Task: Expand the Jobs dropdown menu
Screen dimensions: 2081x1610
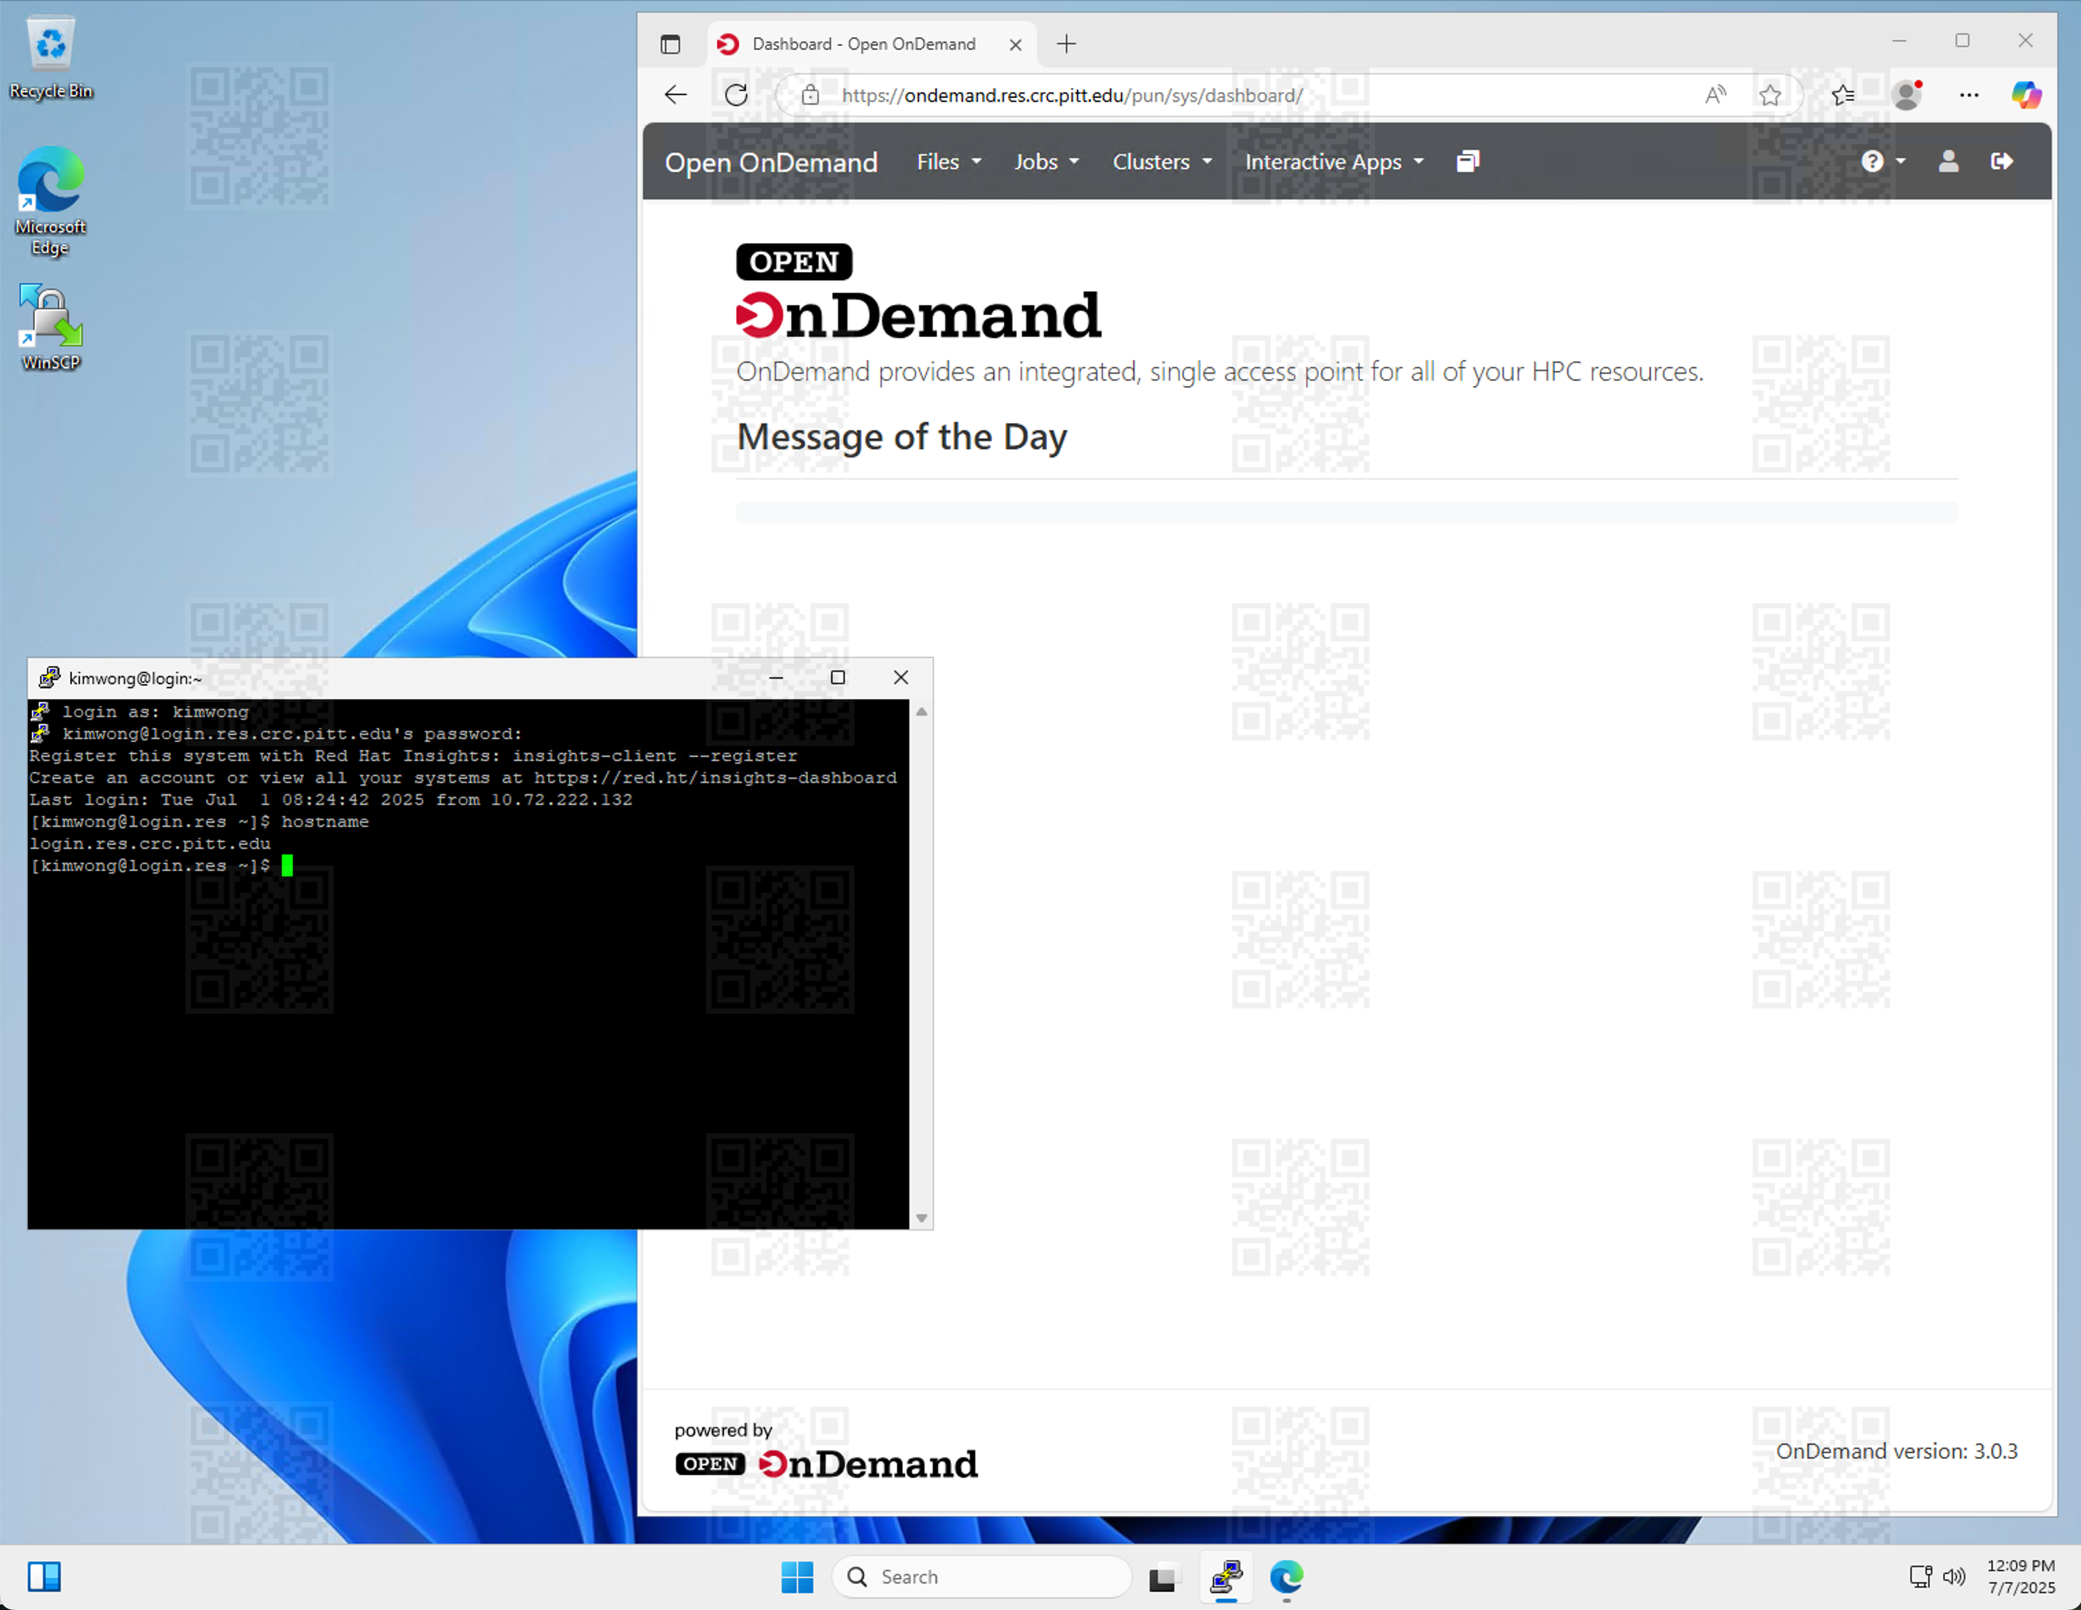Action: [x=1046, y=162]
